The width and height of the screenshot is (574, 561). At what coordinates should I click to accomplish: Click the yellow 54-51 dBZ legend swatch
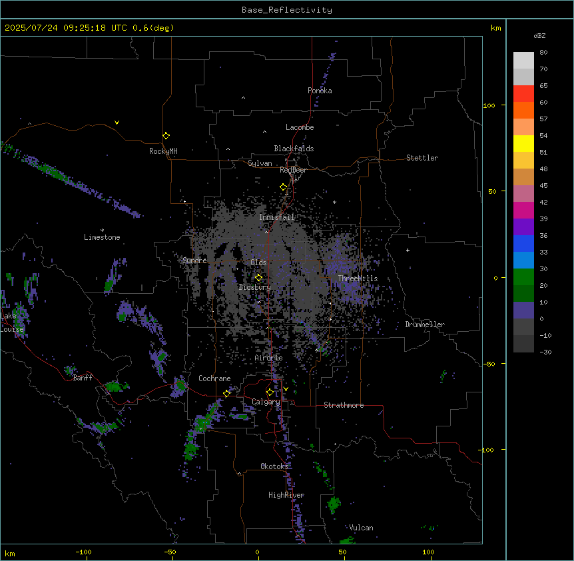click(x=523, y=143)
